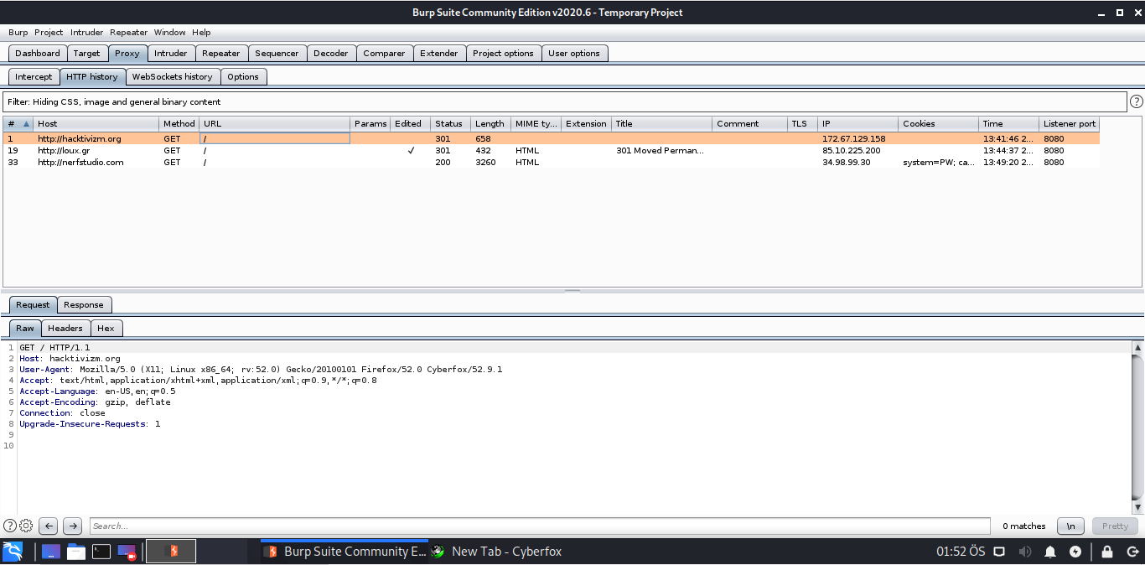The width and height of the screenshot is (1145, 565).
Task: Open the Kali Linux applications menu
Action: tap(13, 551)
